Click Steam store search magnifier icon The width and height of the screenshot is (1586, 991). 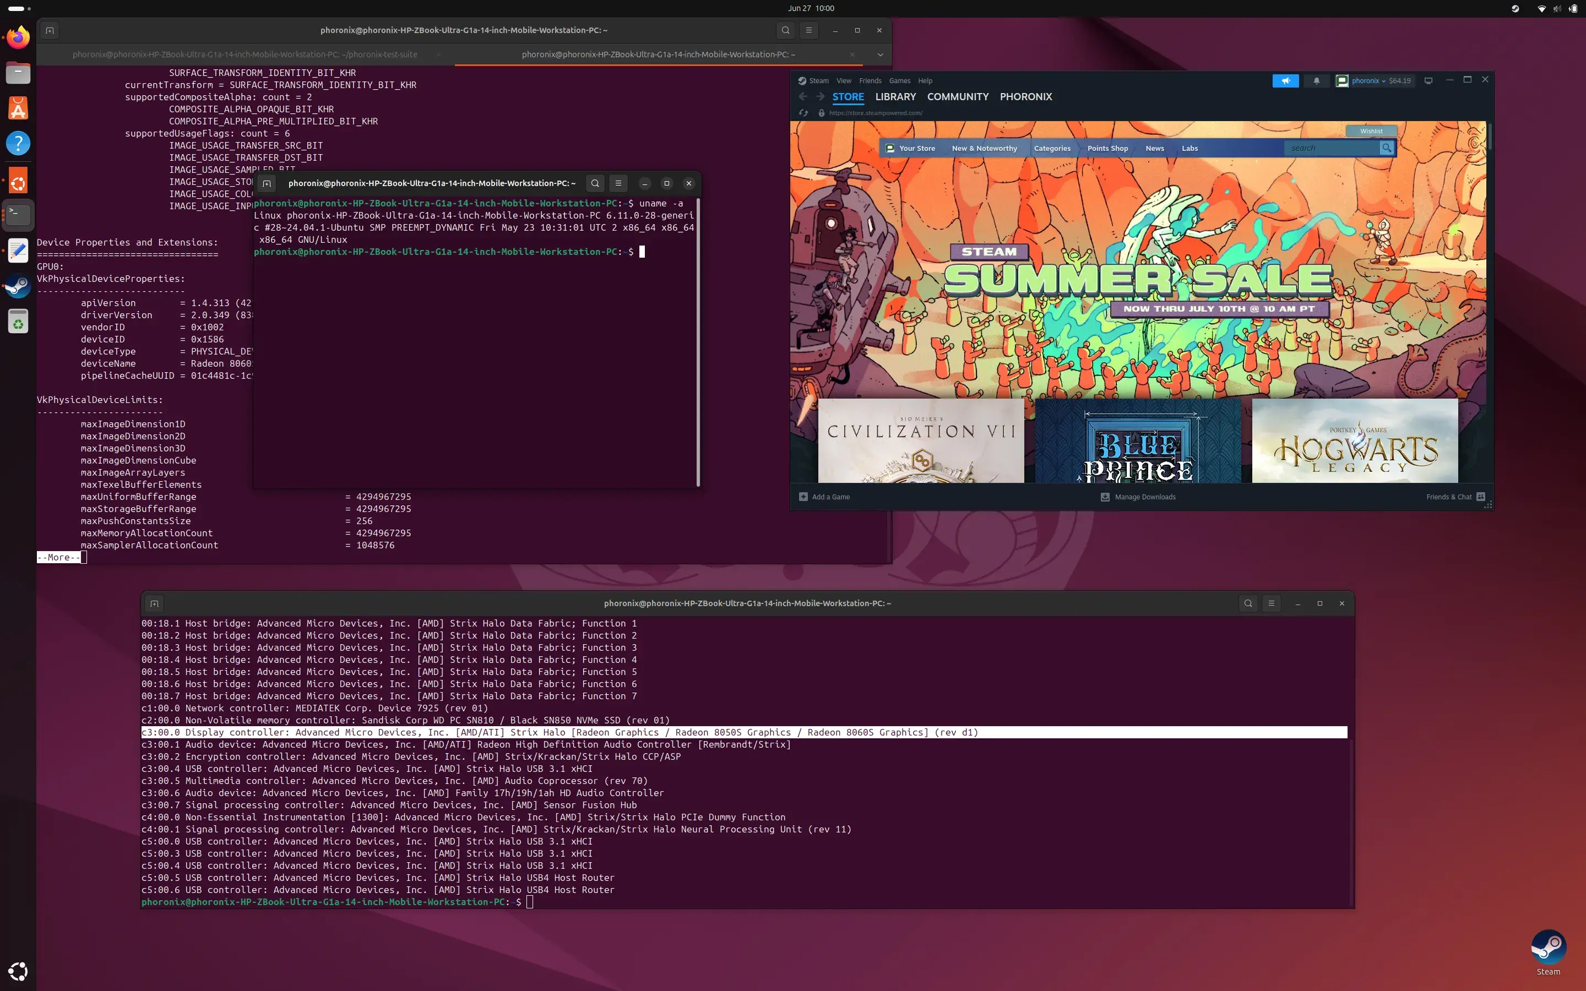pyautogui.click(x=1386, y=148)
